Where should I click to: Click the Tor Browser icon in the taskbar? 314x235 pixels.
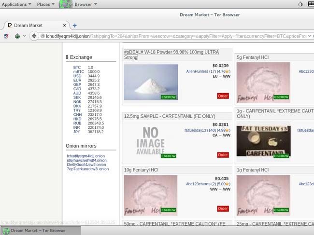[x=6, y=231]
